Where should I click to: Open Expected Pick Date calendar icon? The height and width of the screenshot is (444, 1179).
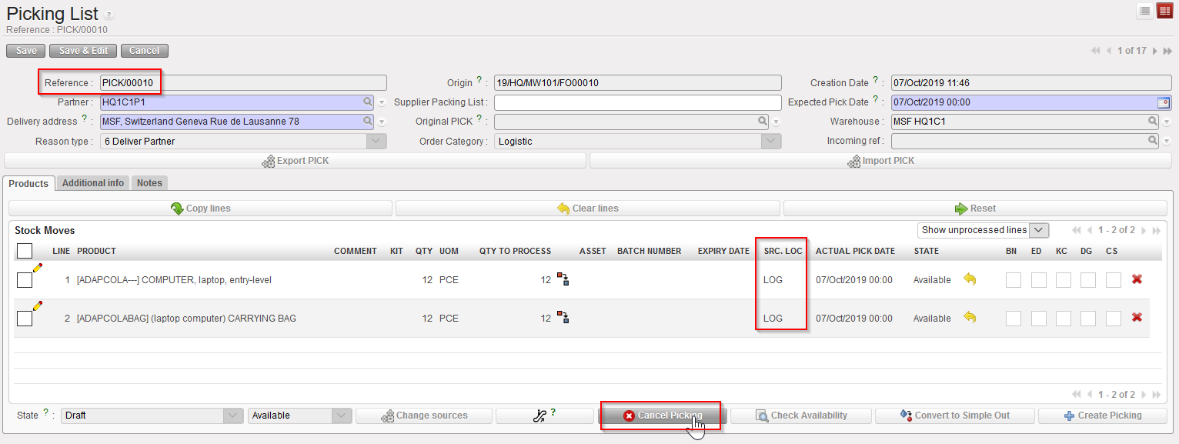(1164, 102)
